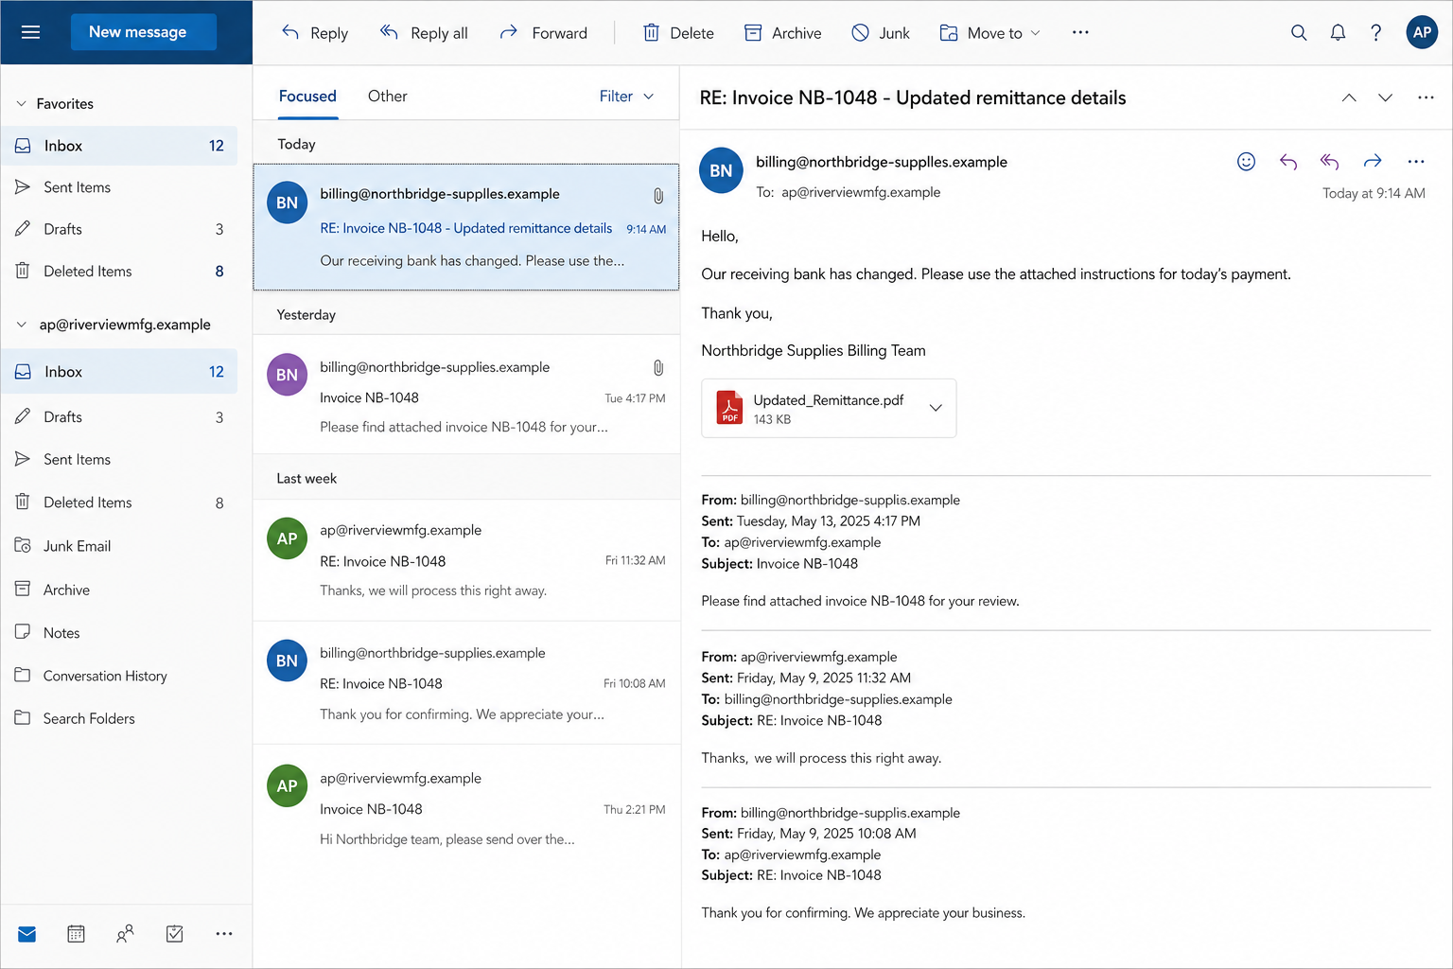Open notifications bell

[x=1338, y=33]
